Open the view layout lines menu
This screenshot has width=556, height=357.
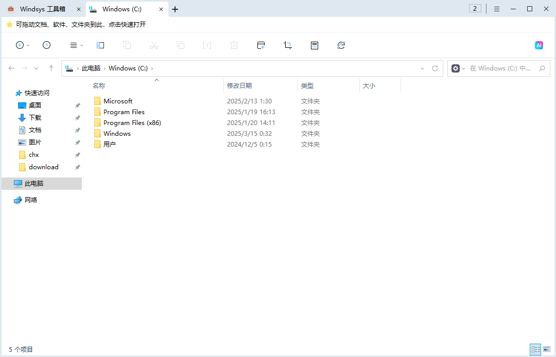74,45
